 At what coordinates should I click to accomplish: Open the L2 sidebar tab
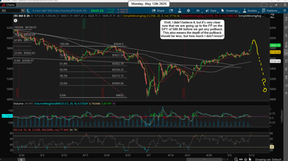coord(286,85)
